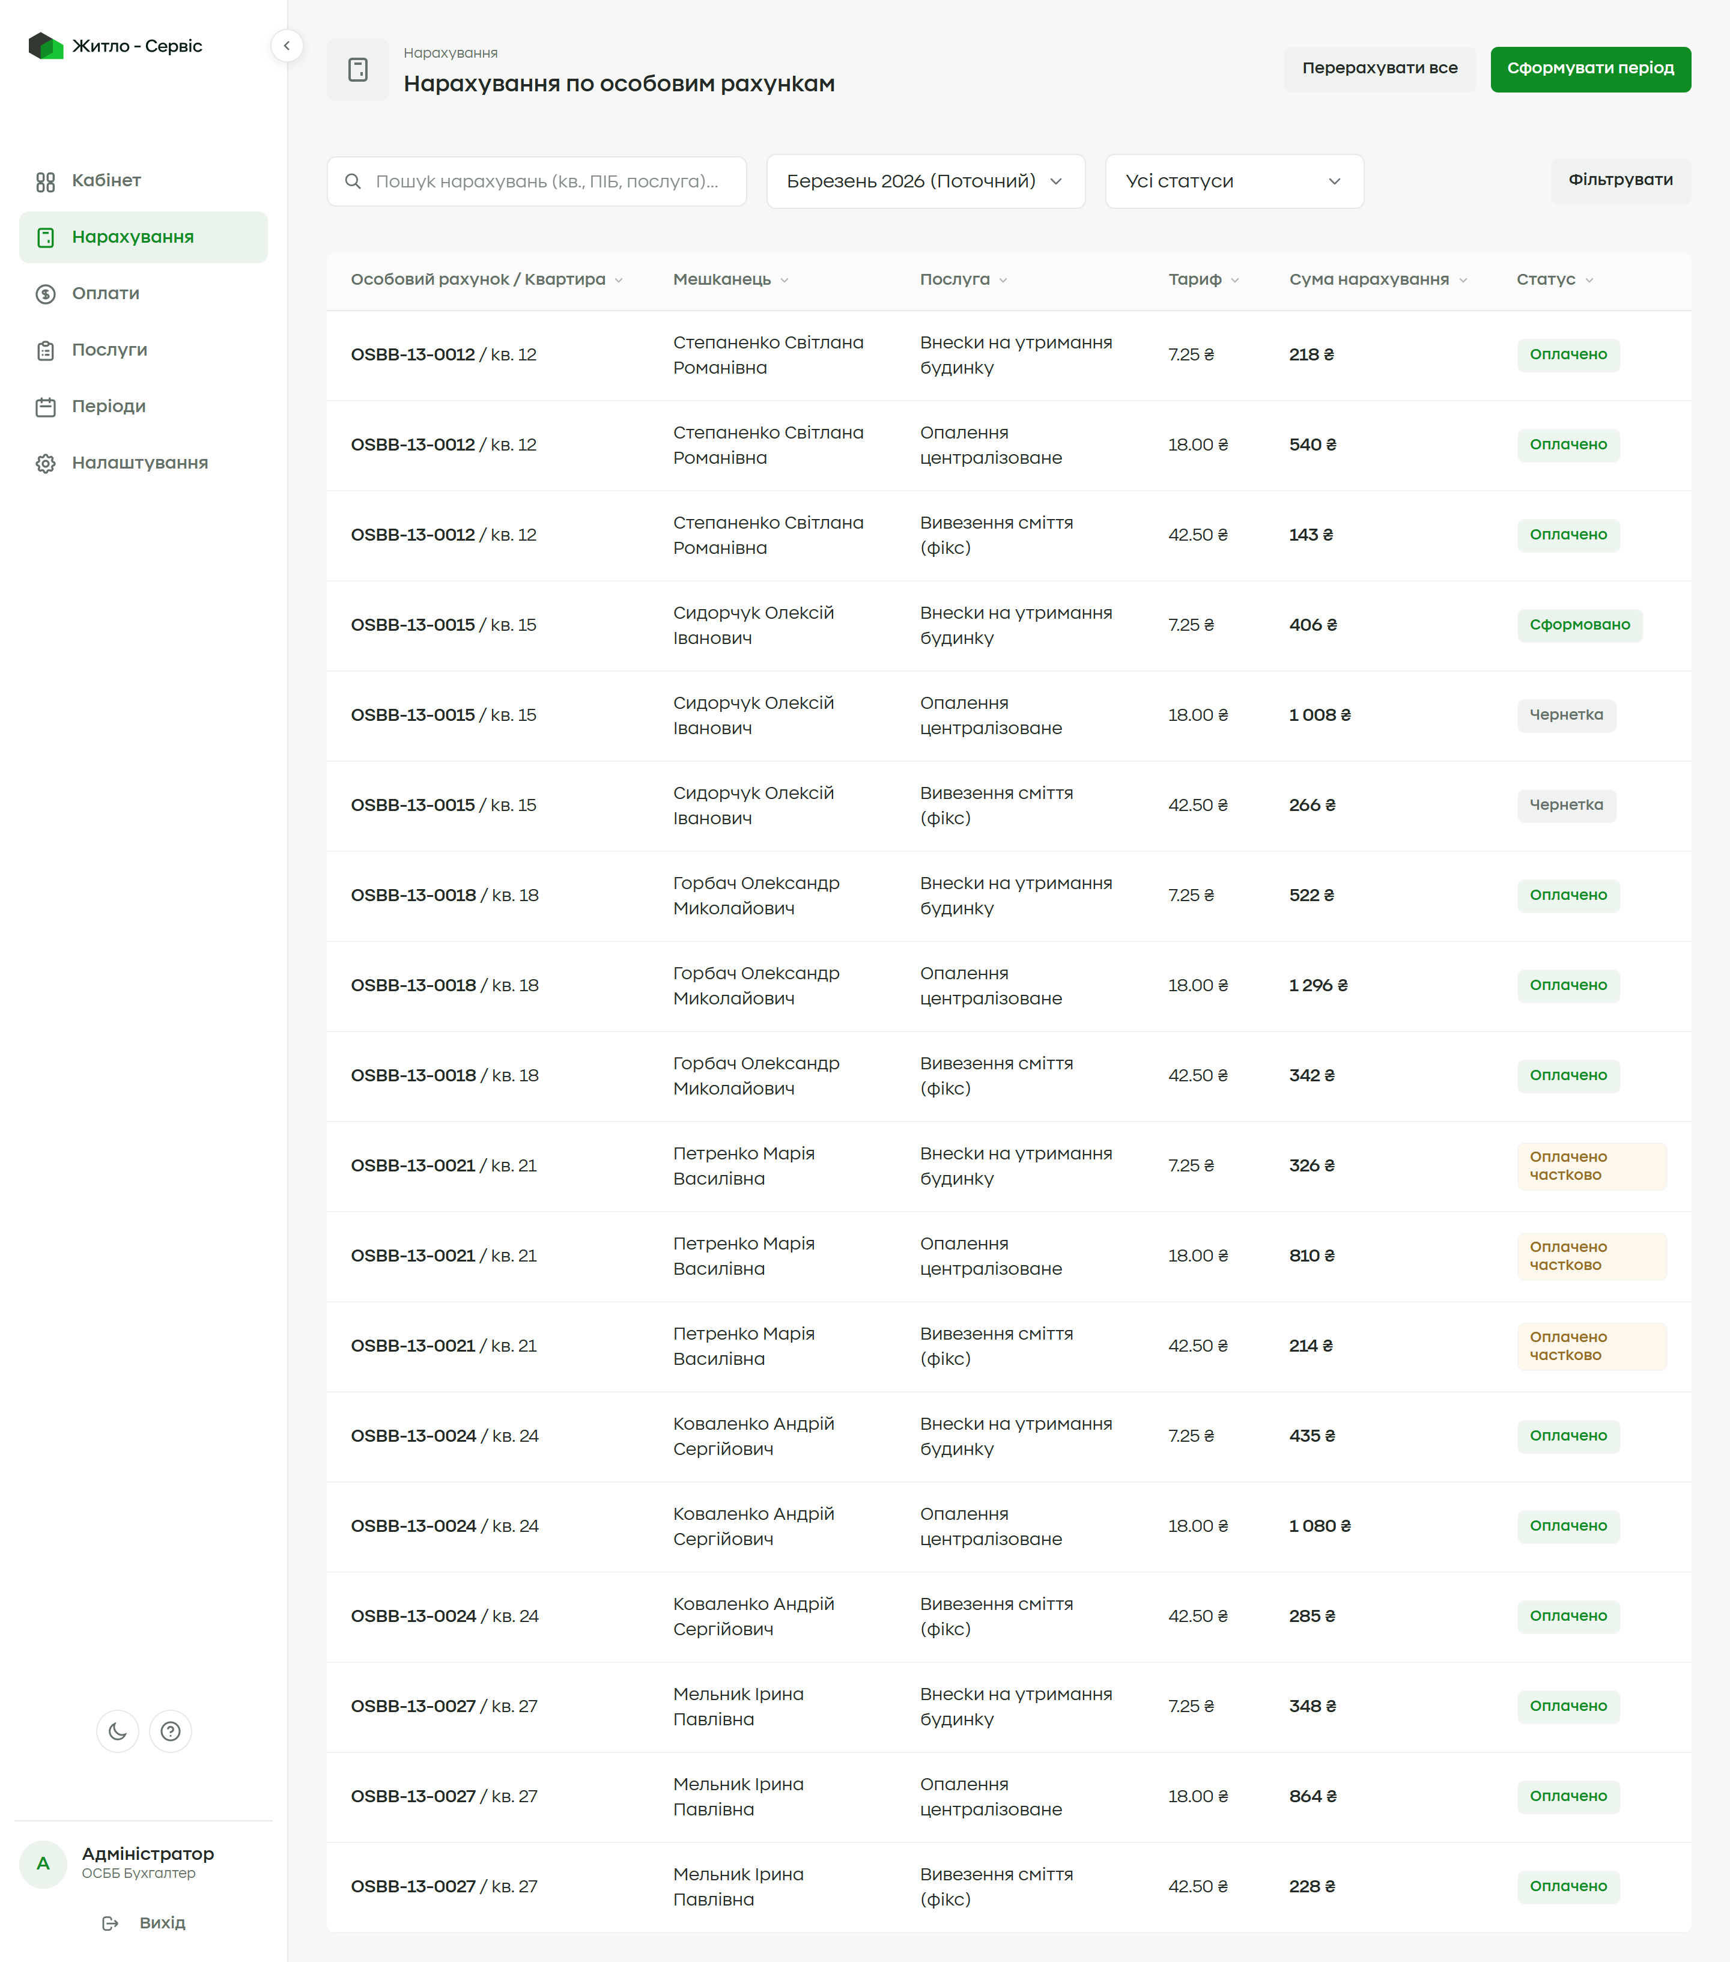
Task: Click the Послуги clipboard icon
Action: coord(45,351)
